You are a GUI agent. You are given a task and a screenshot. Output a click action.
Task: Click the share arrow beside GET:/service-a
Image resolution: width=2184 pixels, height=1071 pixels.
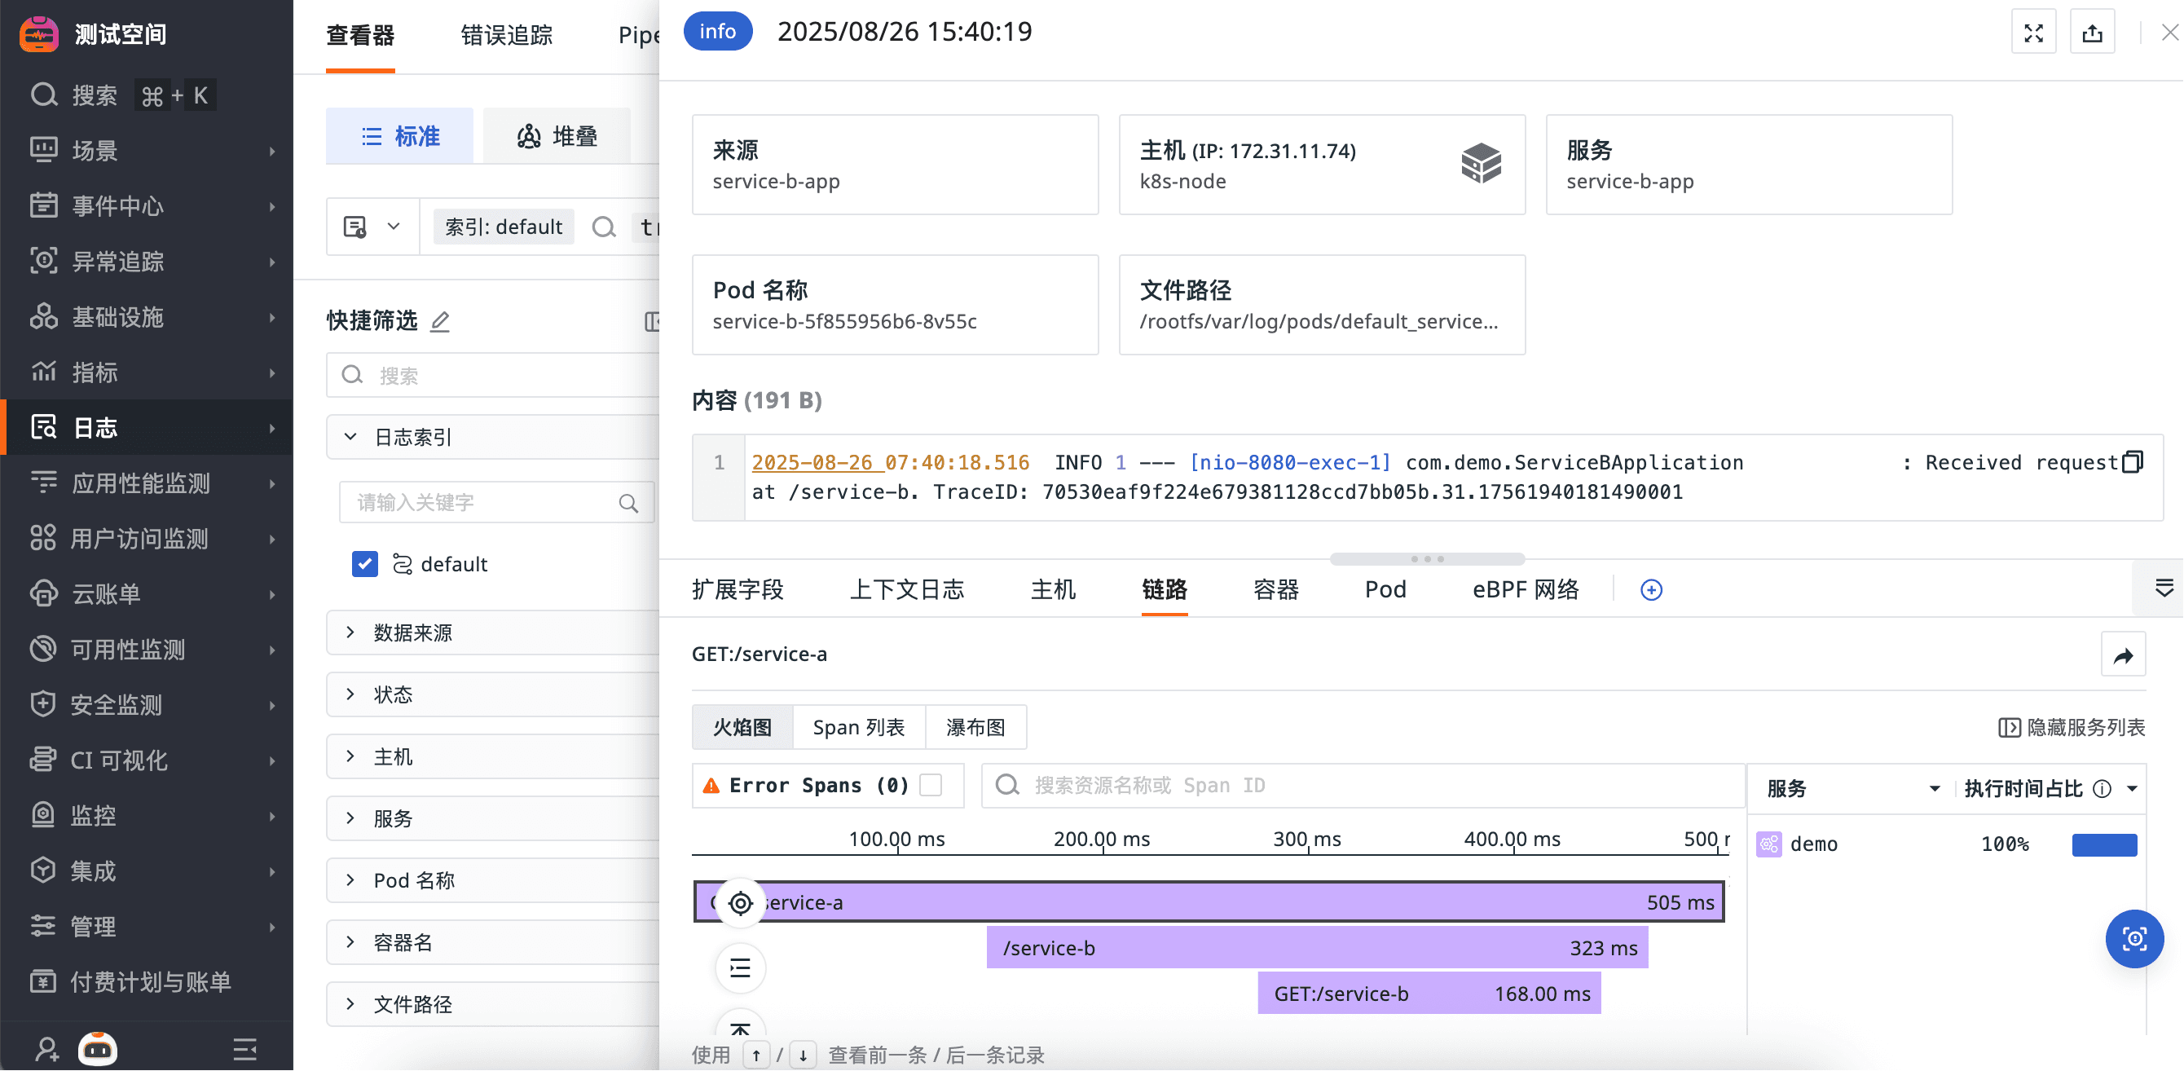[x=2122, y=655]
